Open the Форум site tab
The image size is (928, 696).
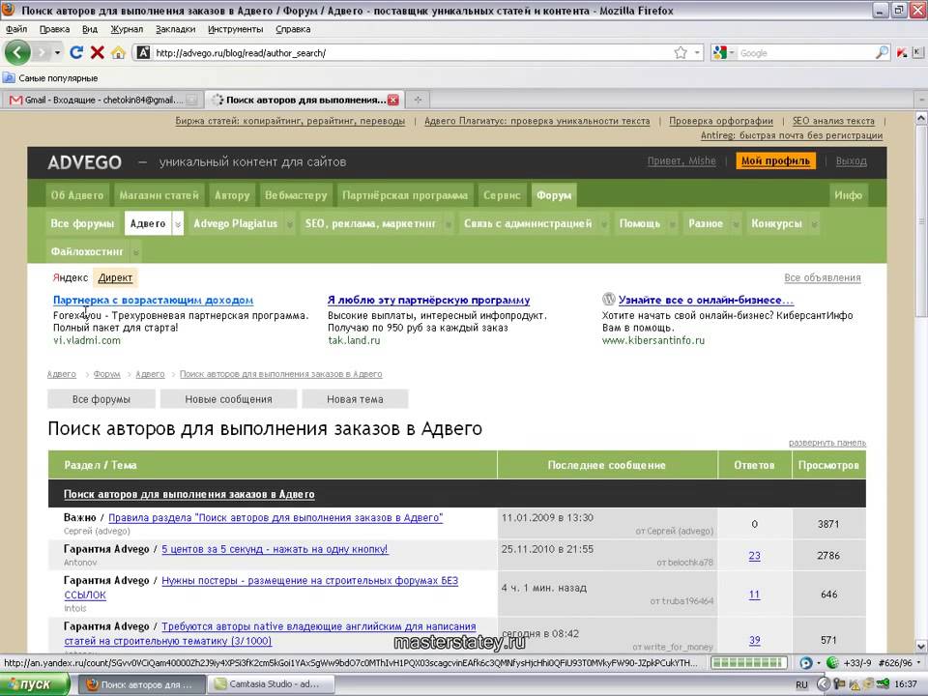(x=554, y=195)
